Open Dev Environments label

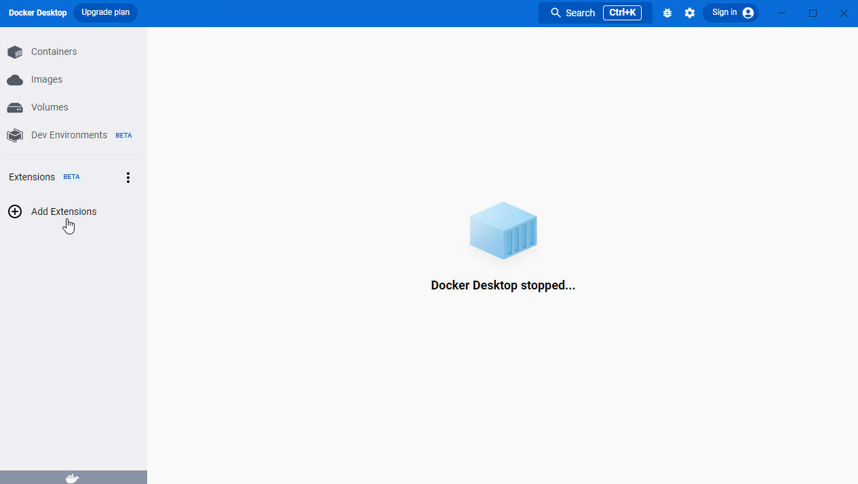[x=69, y=135]
